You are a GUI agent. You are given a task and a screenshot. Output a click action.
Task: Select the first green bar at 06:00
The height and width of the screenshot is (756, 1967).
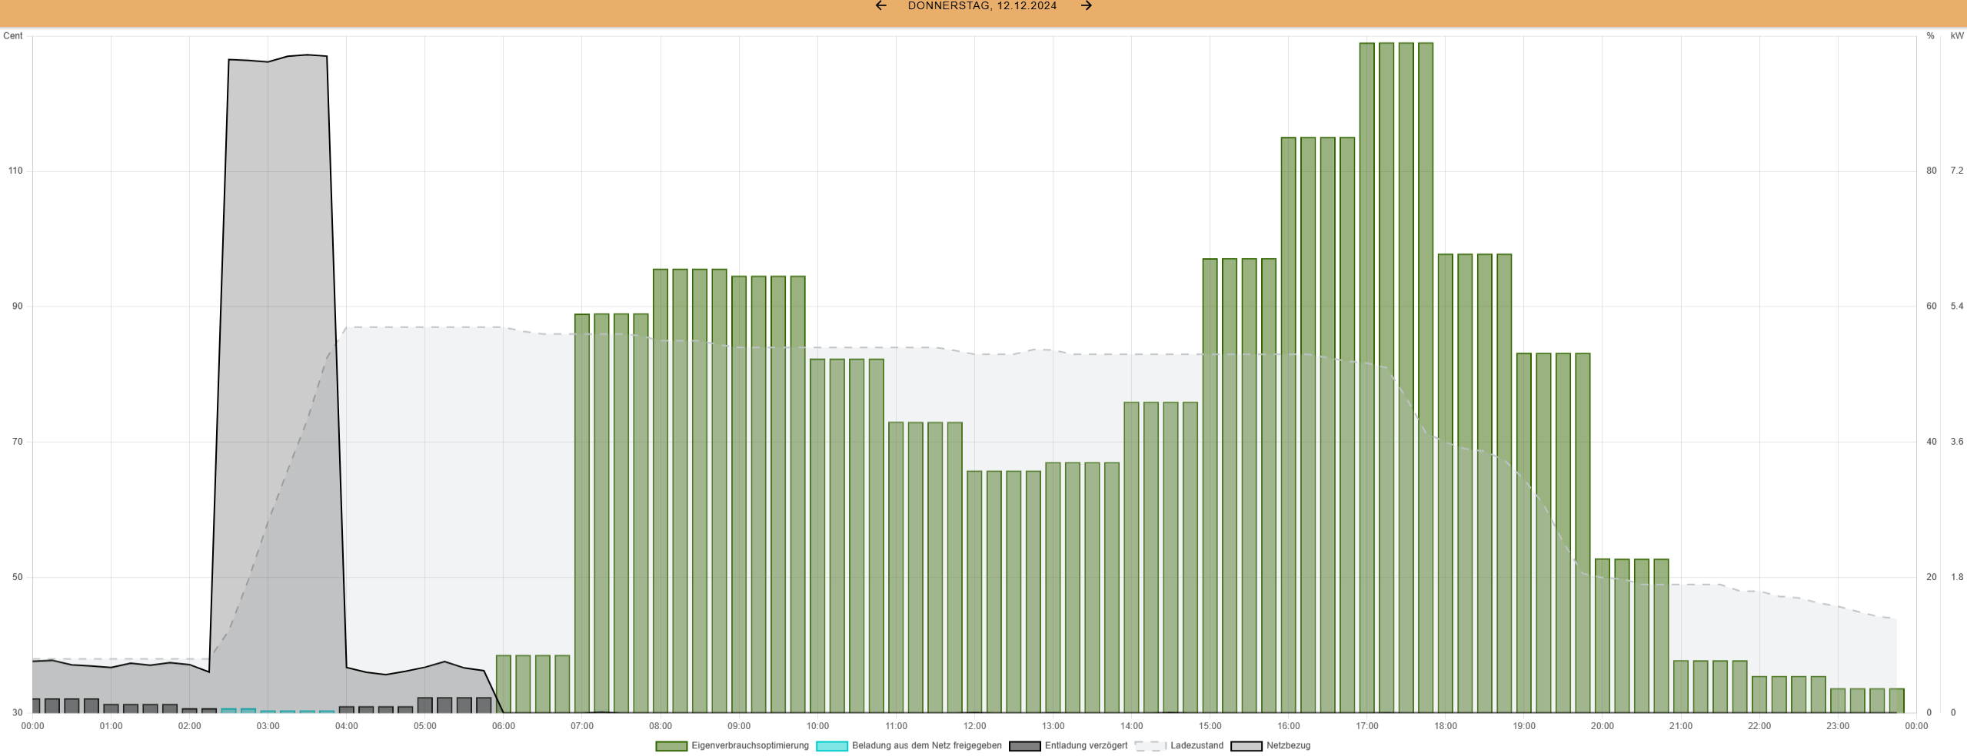pyautogui.click(x=504, y=684)
